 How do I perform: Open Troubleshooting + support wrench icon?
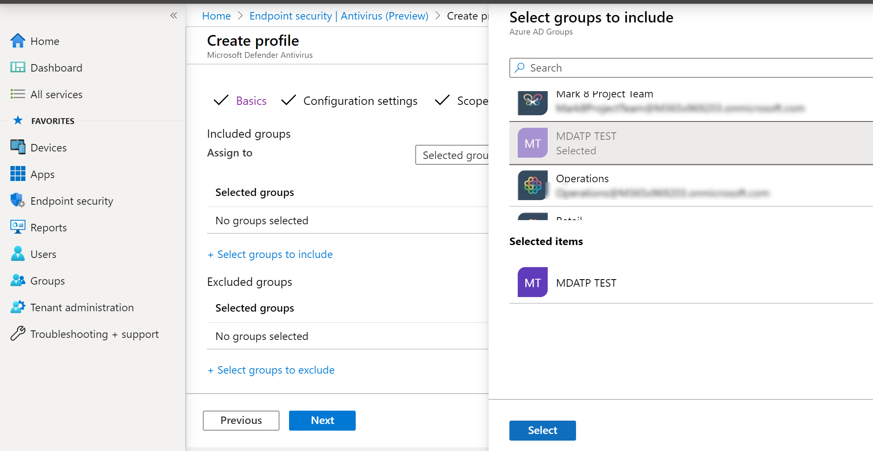(x=17, y=334)
